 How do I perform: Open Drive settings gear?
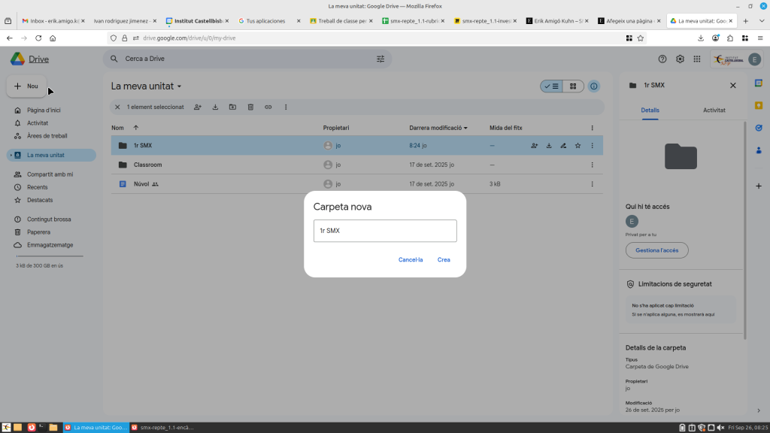point(680,59)
